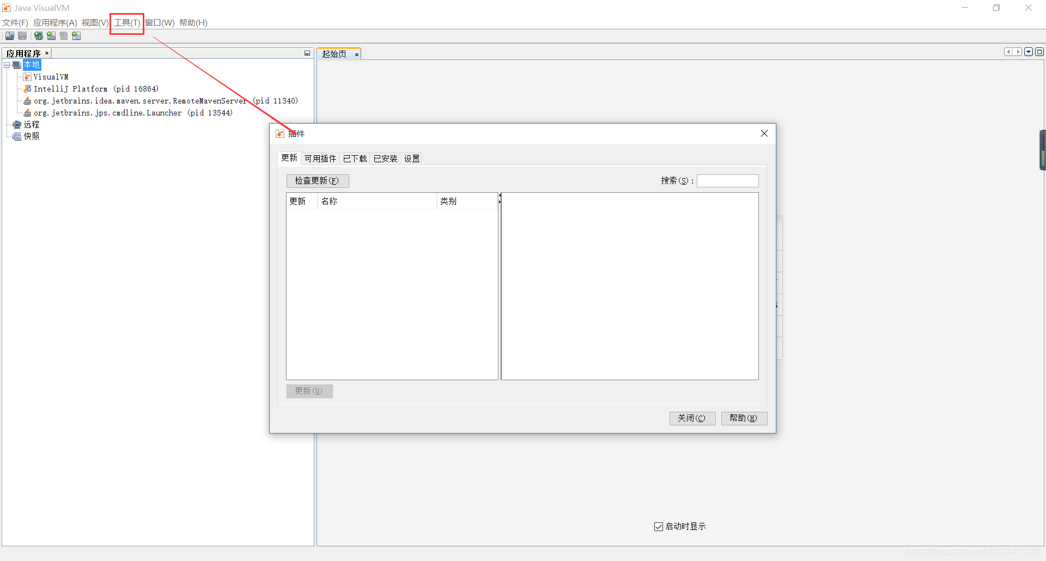
Task: Select the 本地 tree node
Action: point(32,65)
